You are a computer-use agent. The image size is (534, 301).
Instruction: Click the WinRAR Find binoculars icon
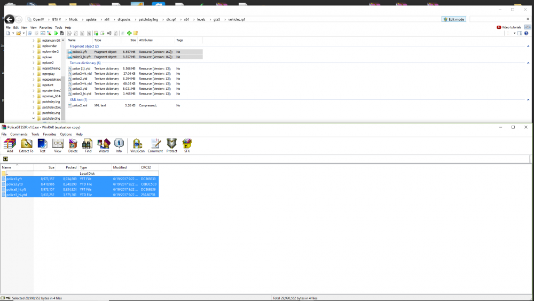click(x=88, y=145)
